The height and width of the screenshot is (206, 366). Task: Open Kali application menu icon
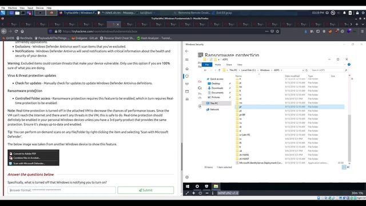[3, 13]
